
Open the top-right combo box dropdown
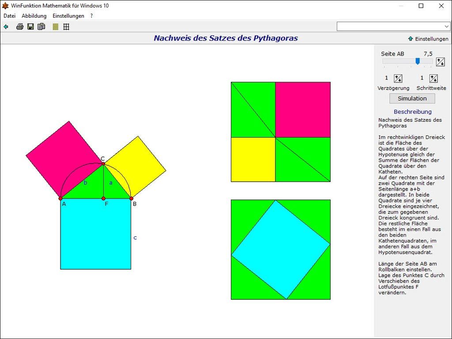tap(446, 27)
